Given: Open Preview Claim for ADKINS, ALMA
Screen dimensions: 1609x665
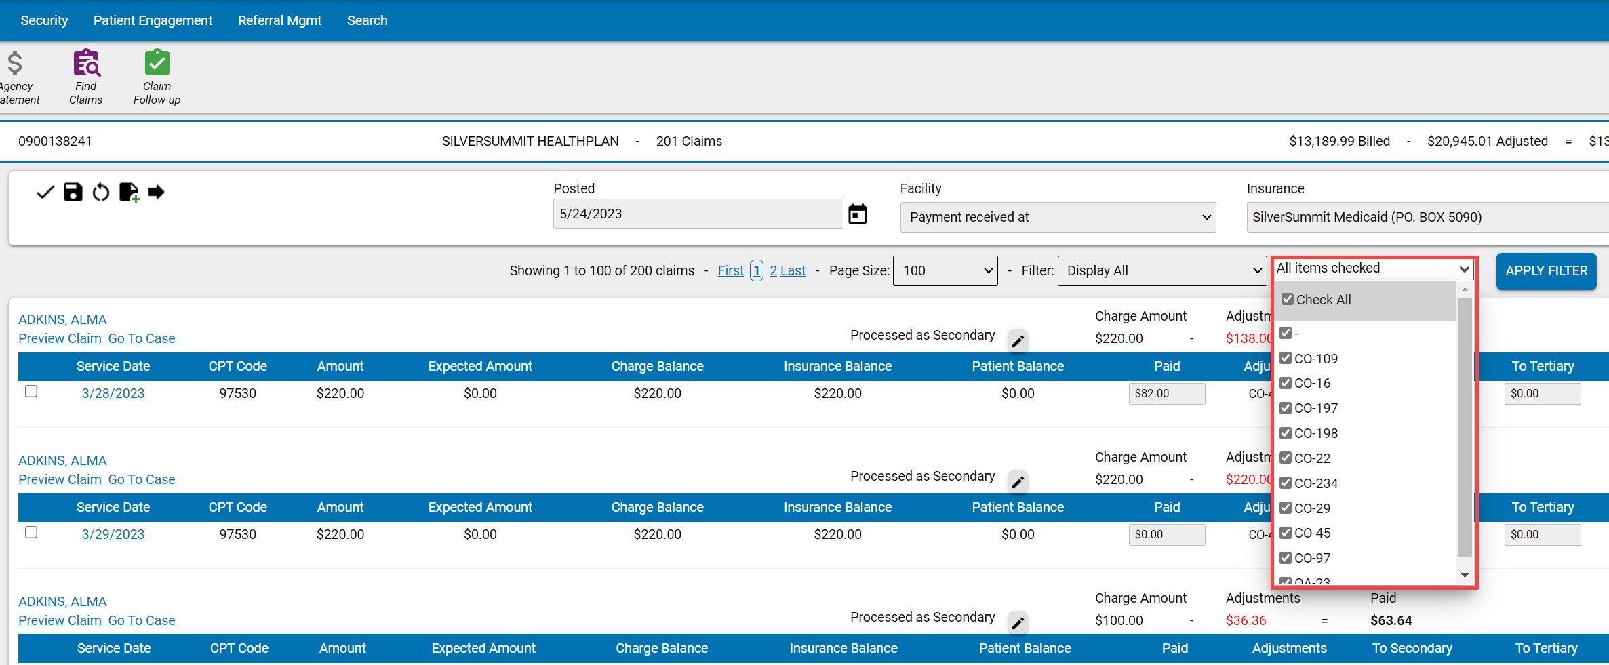Looking at the screenshot, I should pos(59,338).
